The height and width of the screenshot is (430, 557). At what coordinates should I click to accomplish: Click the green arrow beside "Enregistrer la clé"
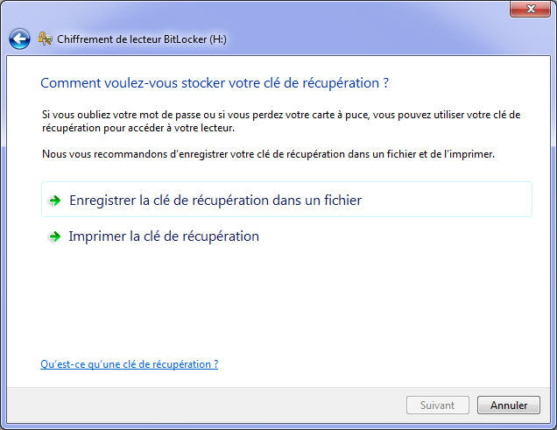click(x=54, y=201)
